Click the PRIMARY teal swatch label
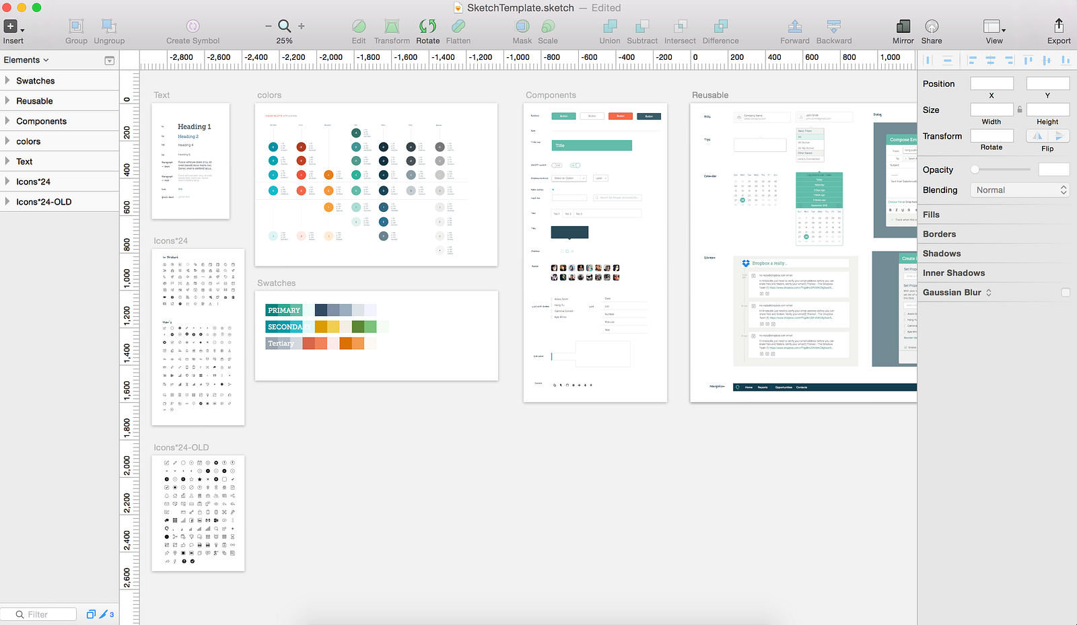 tap(284, 310)
